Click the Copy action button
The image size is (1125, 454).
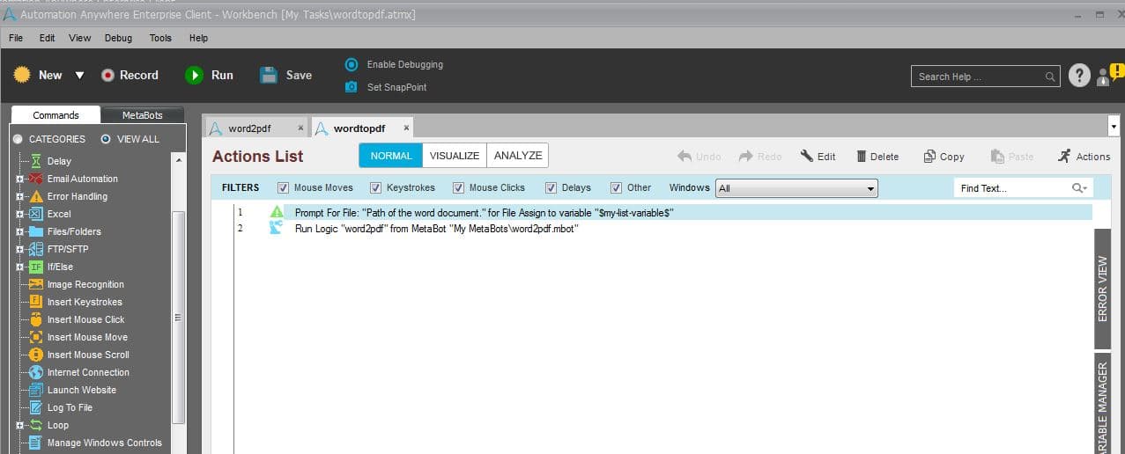click(944, 157)
